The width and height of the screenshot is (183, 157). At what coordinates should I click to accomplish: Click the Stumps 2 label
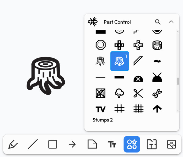point(103,120)
